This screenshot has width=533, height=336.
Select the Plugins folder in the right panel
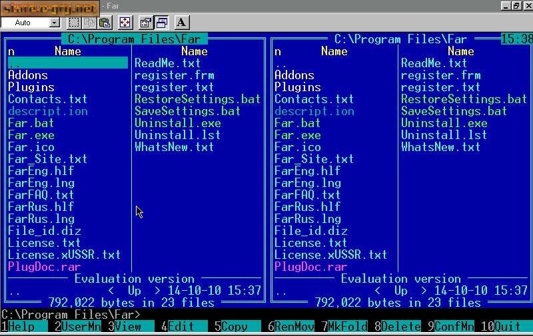tap(298, 87)
